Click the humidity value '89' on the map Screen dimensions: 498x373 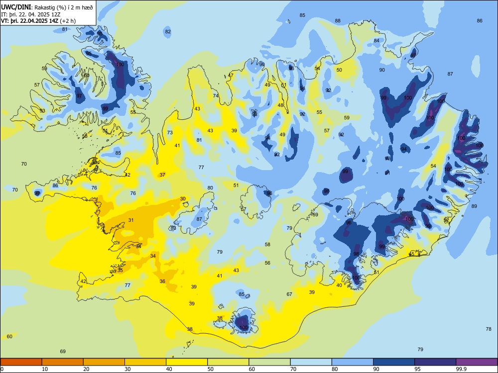tap(474, 206)
